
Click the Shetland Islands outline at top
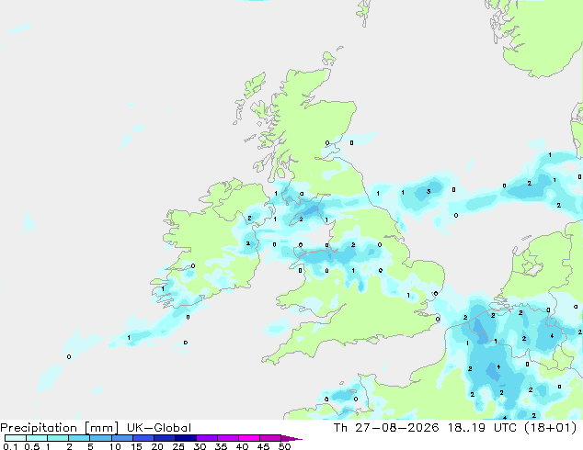pyautogui.click(x=363, y=13)
